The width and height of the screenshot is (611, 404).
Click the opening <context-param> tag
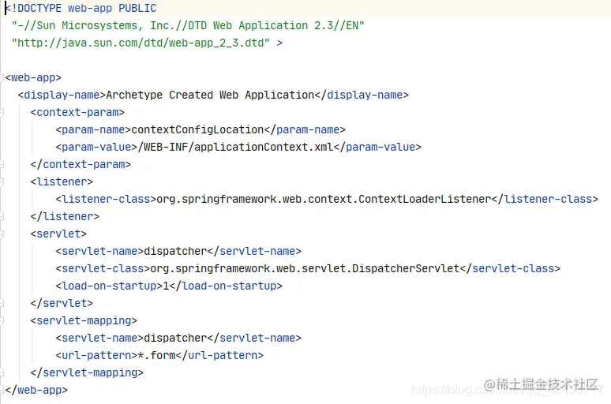pos(77,112)
